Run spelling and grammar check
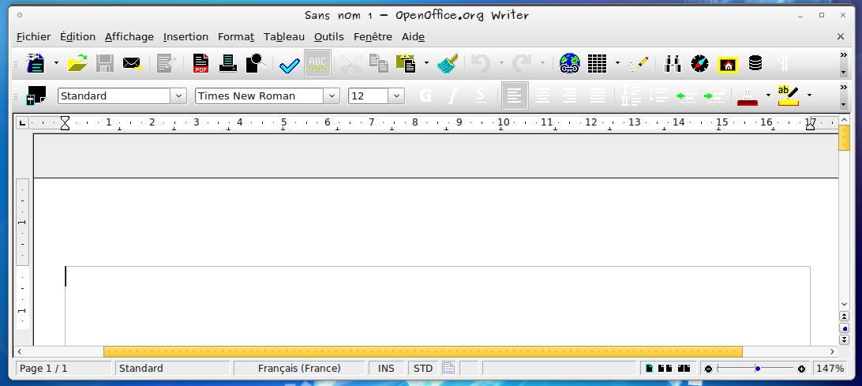 click(x=289, y=63)
